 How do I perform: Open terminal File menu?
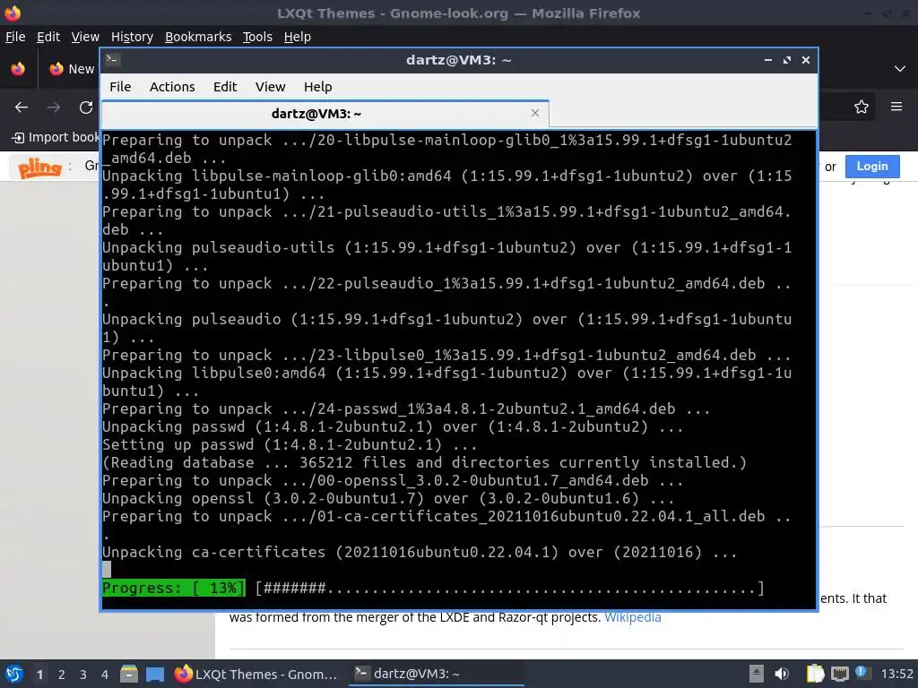(x=120, y=87)
